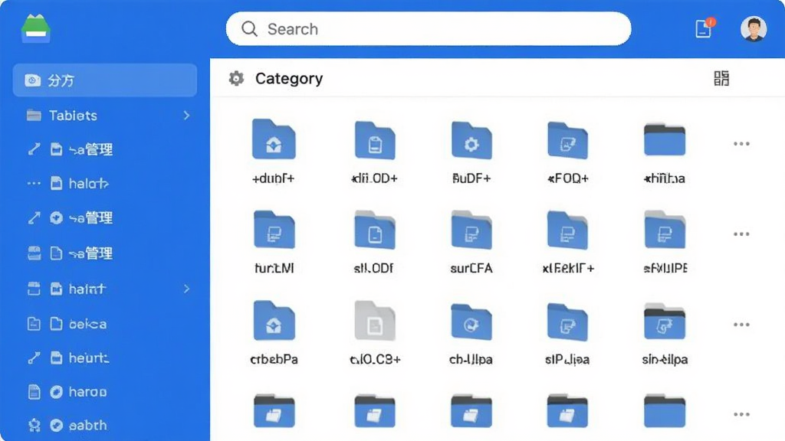785x441 pixels.
Task: Select the highlighted "分方" sidebar item
Action: (105, 80)
